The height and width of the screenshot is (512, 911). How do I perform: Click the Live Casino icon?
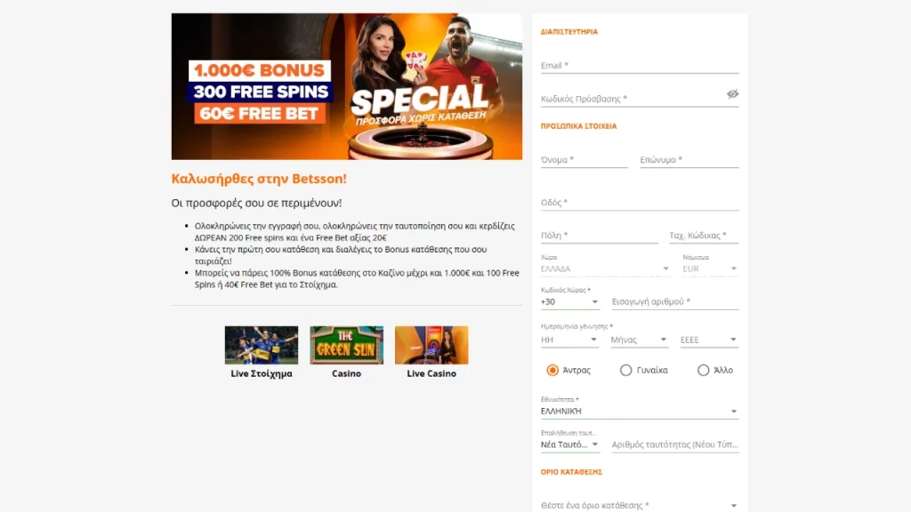pyautogui.click(x=431, y=342)
